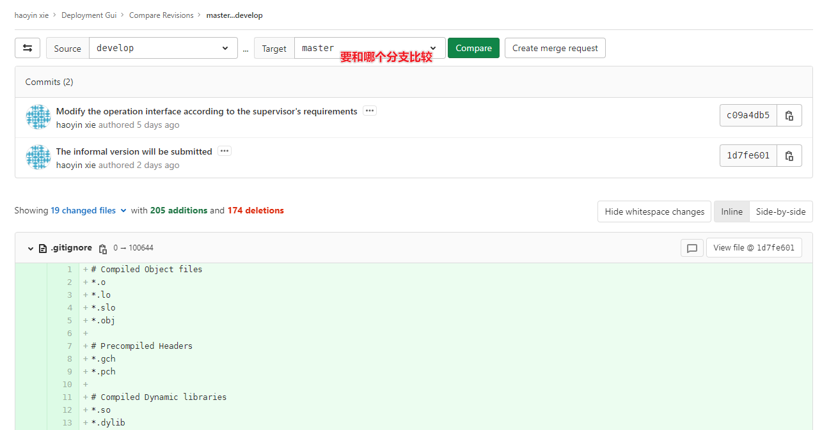Navigate to Deployment Gui via breadcrumb

(89, 15)
